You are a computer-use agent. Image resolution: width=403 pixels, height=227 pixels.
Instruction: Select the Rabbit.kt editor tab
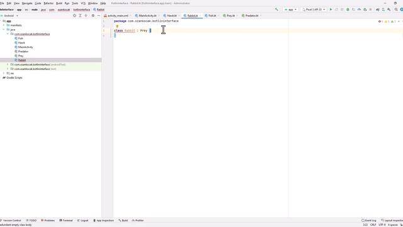click(x=192, y=16)
